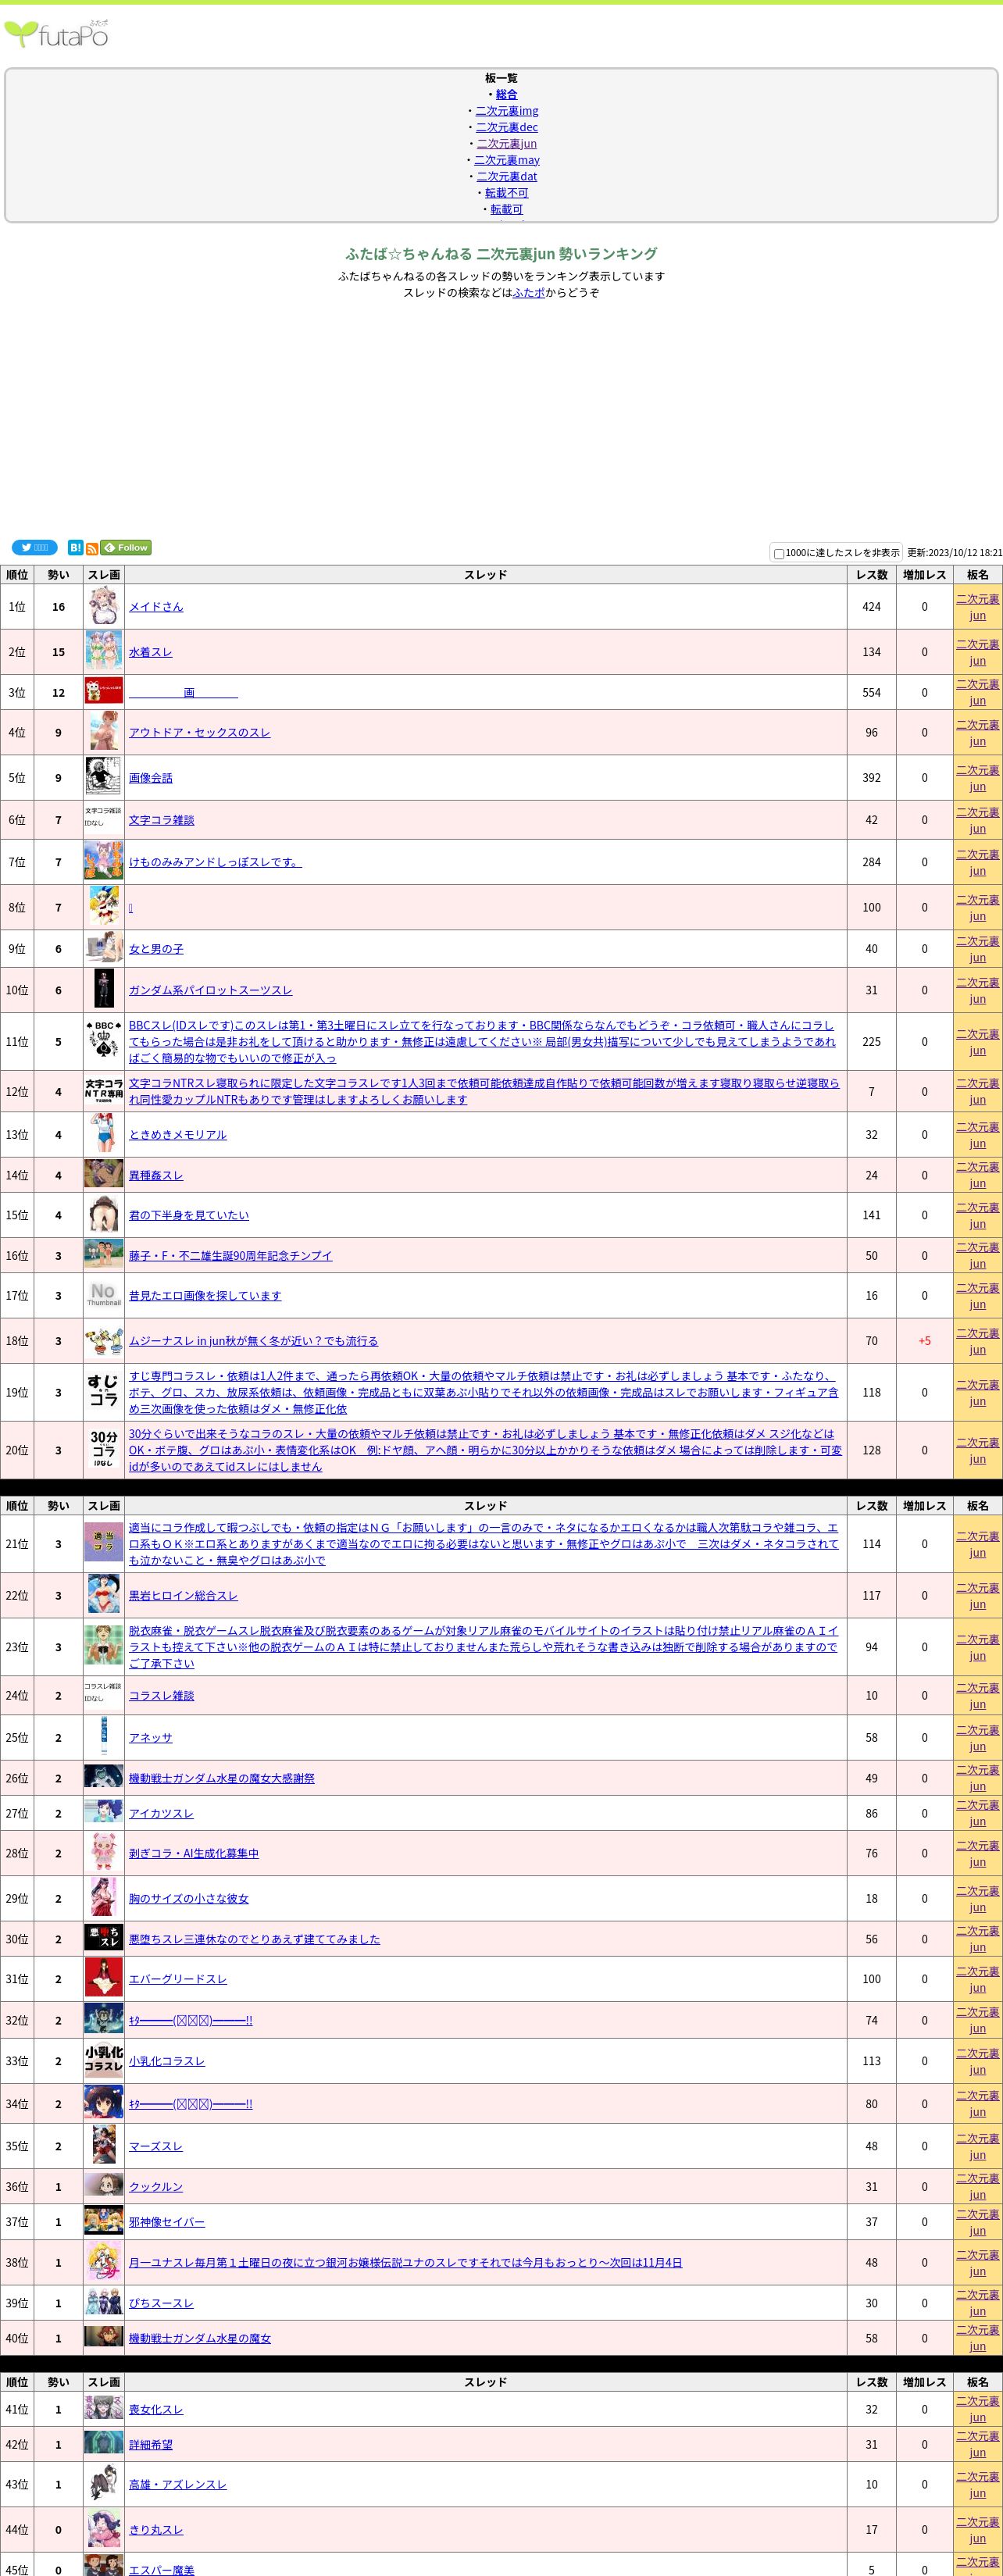The height and width of the screenshot is (2576, 1003).
Task: Open the けものみみアンドしっぽスレです。 thread
Action: point(215,862)
